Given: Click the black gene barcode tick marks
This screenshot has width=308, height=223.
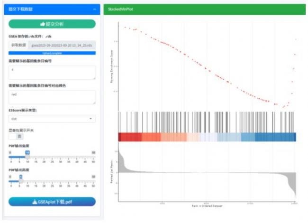Looking at the screenshot, I should [206, 121].
